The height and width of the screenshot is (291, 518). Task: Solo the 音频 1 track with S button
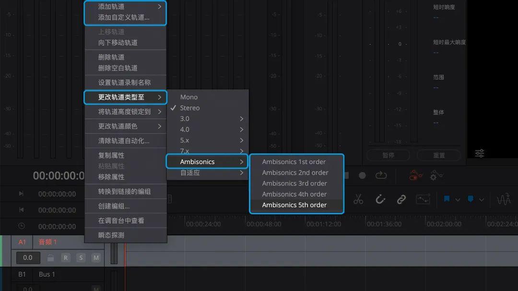tap(82, 257)
